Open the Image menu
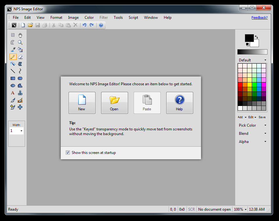This screenshot has width=279, height=221. [x=73, y=18]
